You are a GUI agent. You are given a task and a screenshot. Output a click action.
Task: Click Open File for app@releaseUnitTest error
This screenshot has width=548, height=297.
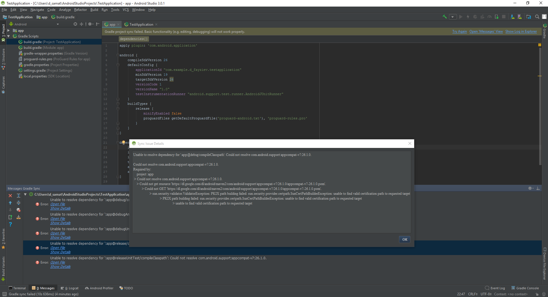point(58,262)
